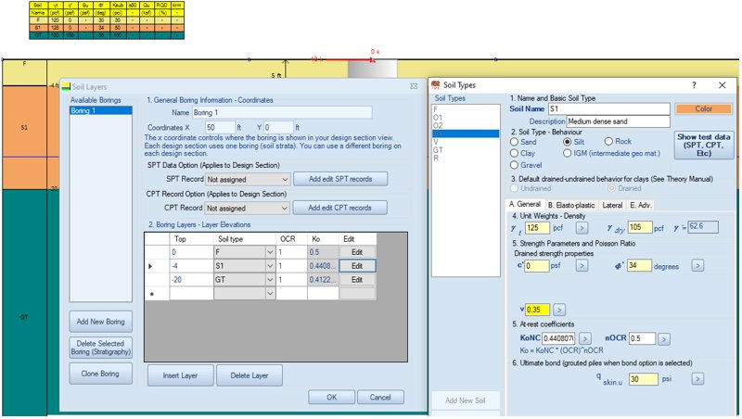Select the Rock soil type radio button
The height and width of the screenshot is (419, 742).
pyautogui.click(x=608, y=141)
